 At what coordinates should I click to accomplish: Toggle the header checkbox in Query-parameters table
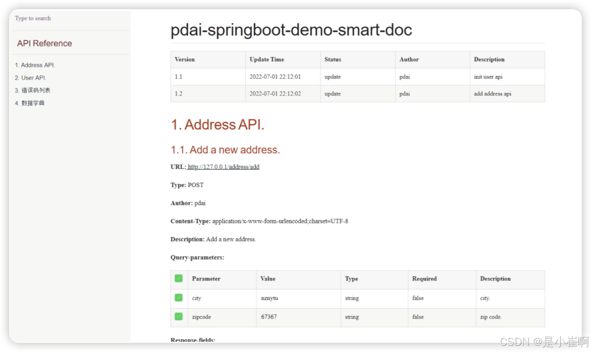pyautogui.click(x=178, y=278)
